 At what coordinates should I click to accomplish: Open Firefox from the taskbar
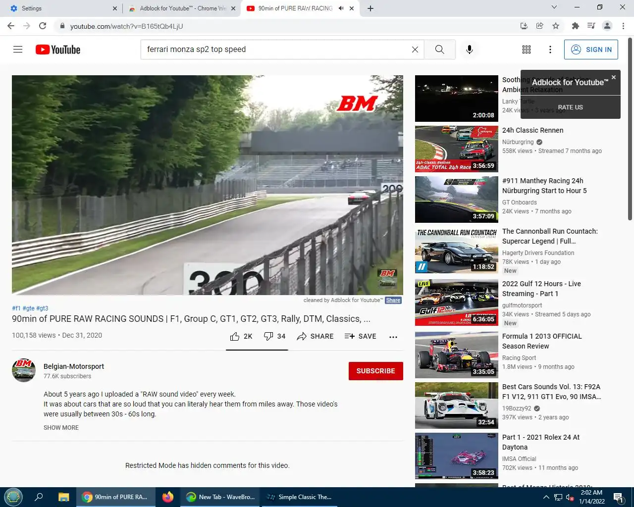tap(168, 497)
